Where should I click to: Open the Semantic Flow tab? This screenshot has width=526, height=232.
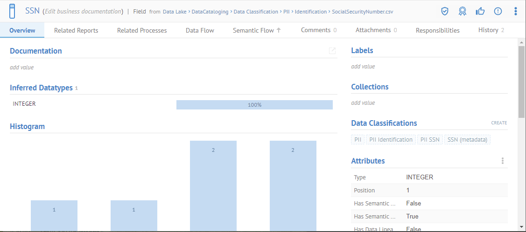coord(257,30)
